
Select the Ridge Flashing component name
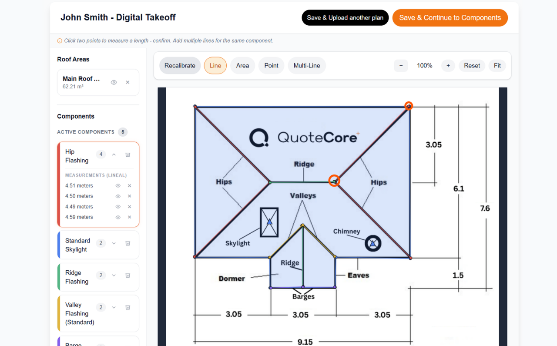[77, 277]
